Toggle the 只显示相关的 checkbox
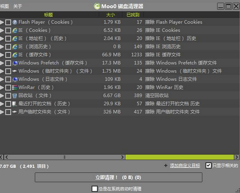The height and width of the screenshot is (193, 240). click(x=209, y=165)
